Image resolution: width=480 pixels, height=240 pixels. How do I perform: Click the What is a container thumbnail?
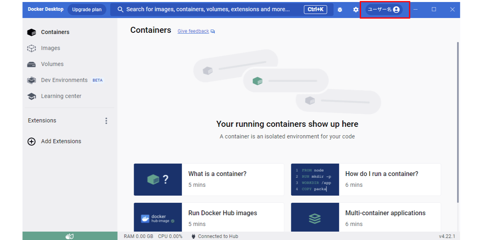coord(158,180)
